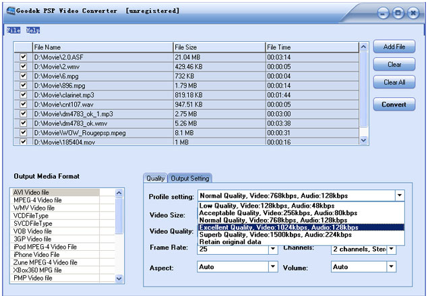Open the File menu
Image resolution: width=428 pixels, height=296 pixels.
pyautogui.click(x=13, y=30)
